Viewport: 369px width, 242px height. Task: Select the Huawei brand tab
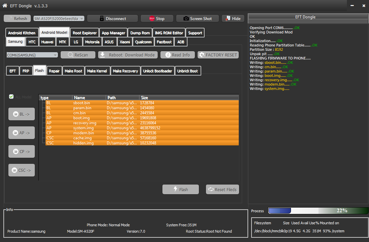click(x=47, y=42)
